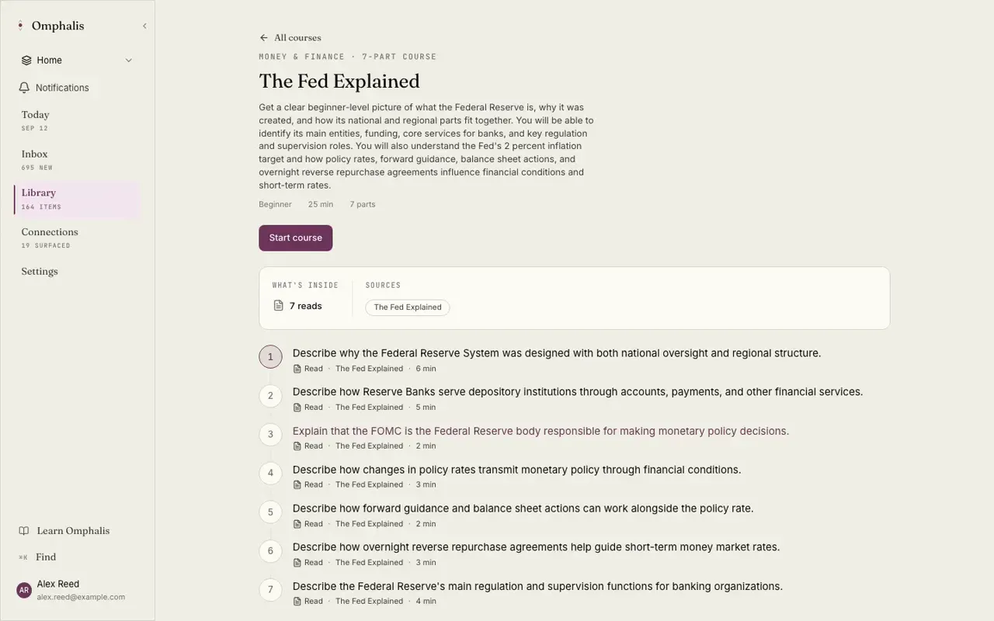
Task: Go to Inbox in the sidebar
Action: pyautogui.click(x=77, y=160)
